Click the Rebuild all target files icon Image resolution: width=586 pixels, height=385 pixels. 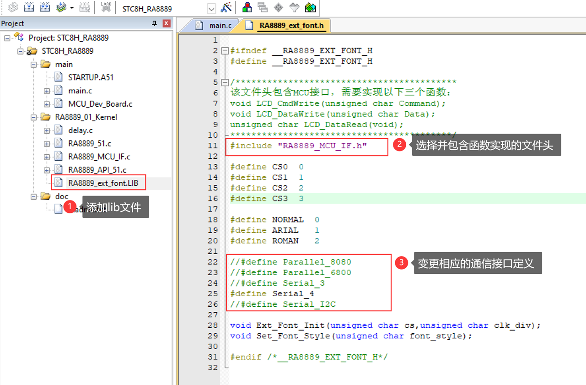tap(45, 7)
